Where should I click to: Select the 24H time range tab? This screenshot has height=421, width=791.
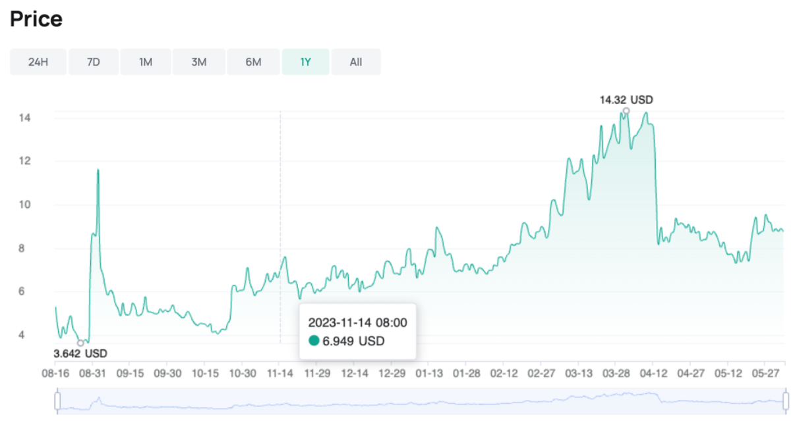[x=38, y=62]
